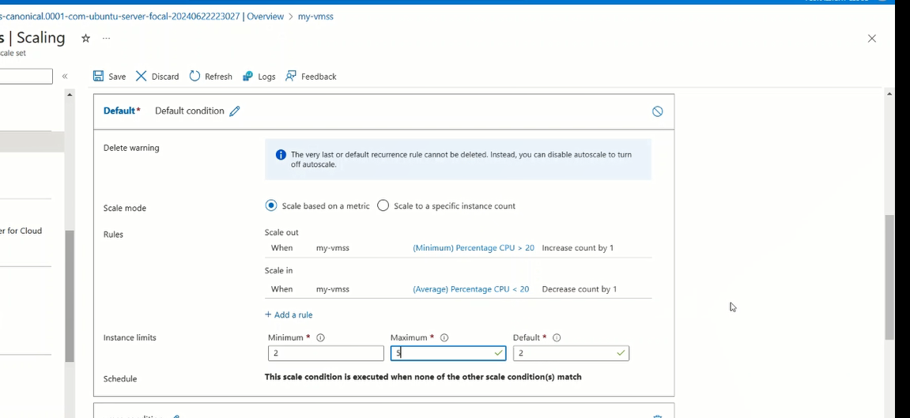This screenshot has height=418, width=910.
Task: Select Scale based on a metric
Action: click(271, 205)
